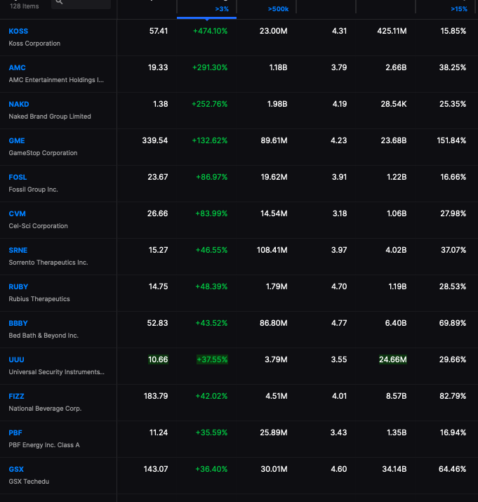Image resolution: width=478 pixels, height=502 pixels.
Task: Select the National Beverage Corp. name
Action: tap(45, 408)
